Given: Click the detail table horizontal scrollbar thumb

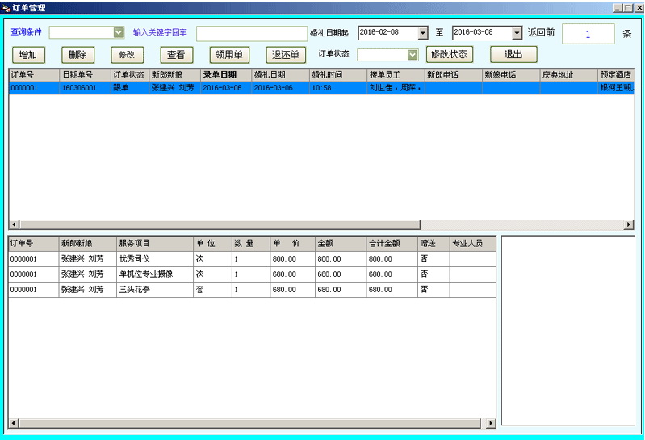Looking at the screenshot, I should 250,423.
